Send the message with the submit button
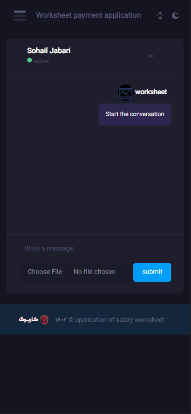The width and height of the screenshot is (191, 414). (152, 272)
